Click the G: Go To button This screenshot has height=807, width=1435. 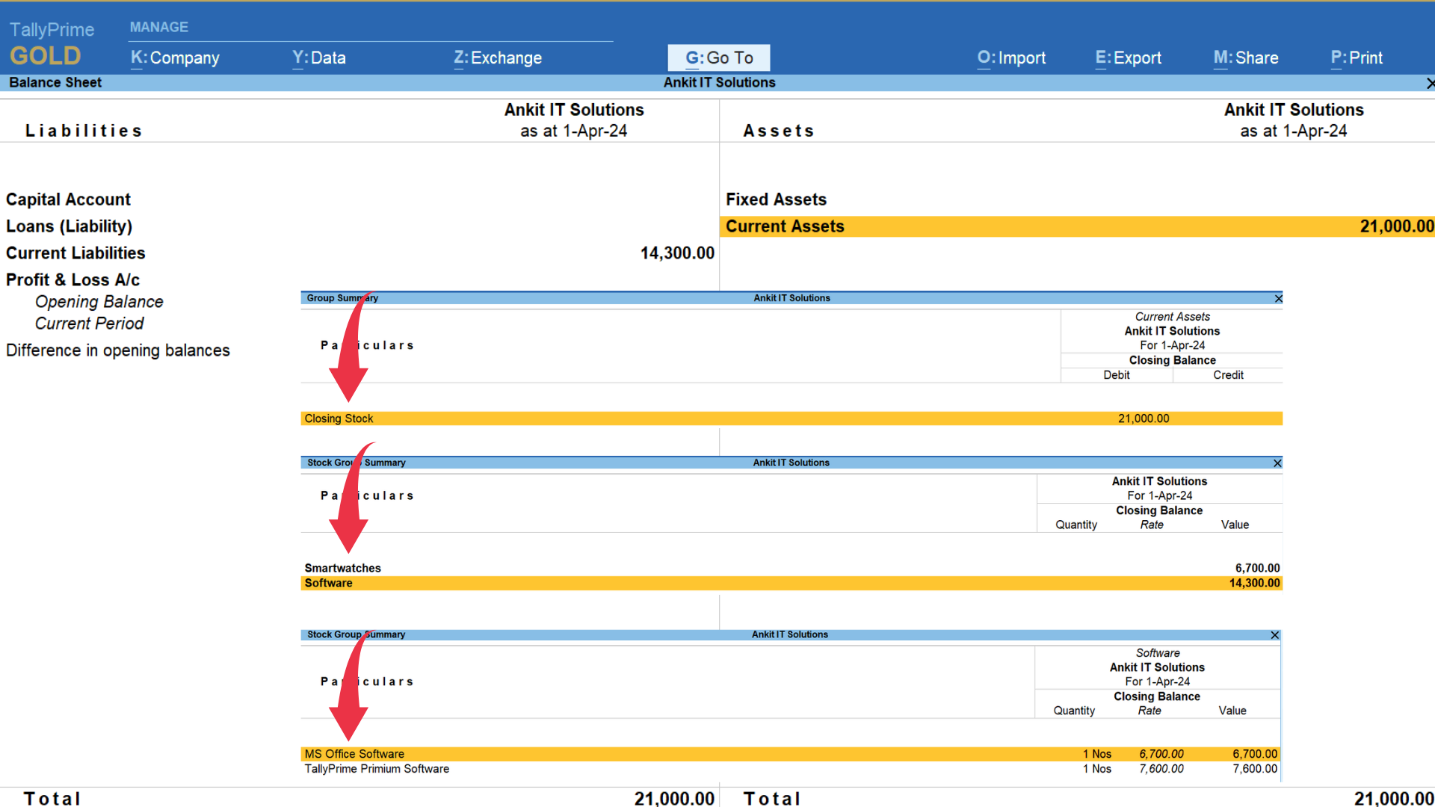coord(719,58)
